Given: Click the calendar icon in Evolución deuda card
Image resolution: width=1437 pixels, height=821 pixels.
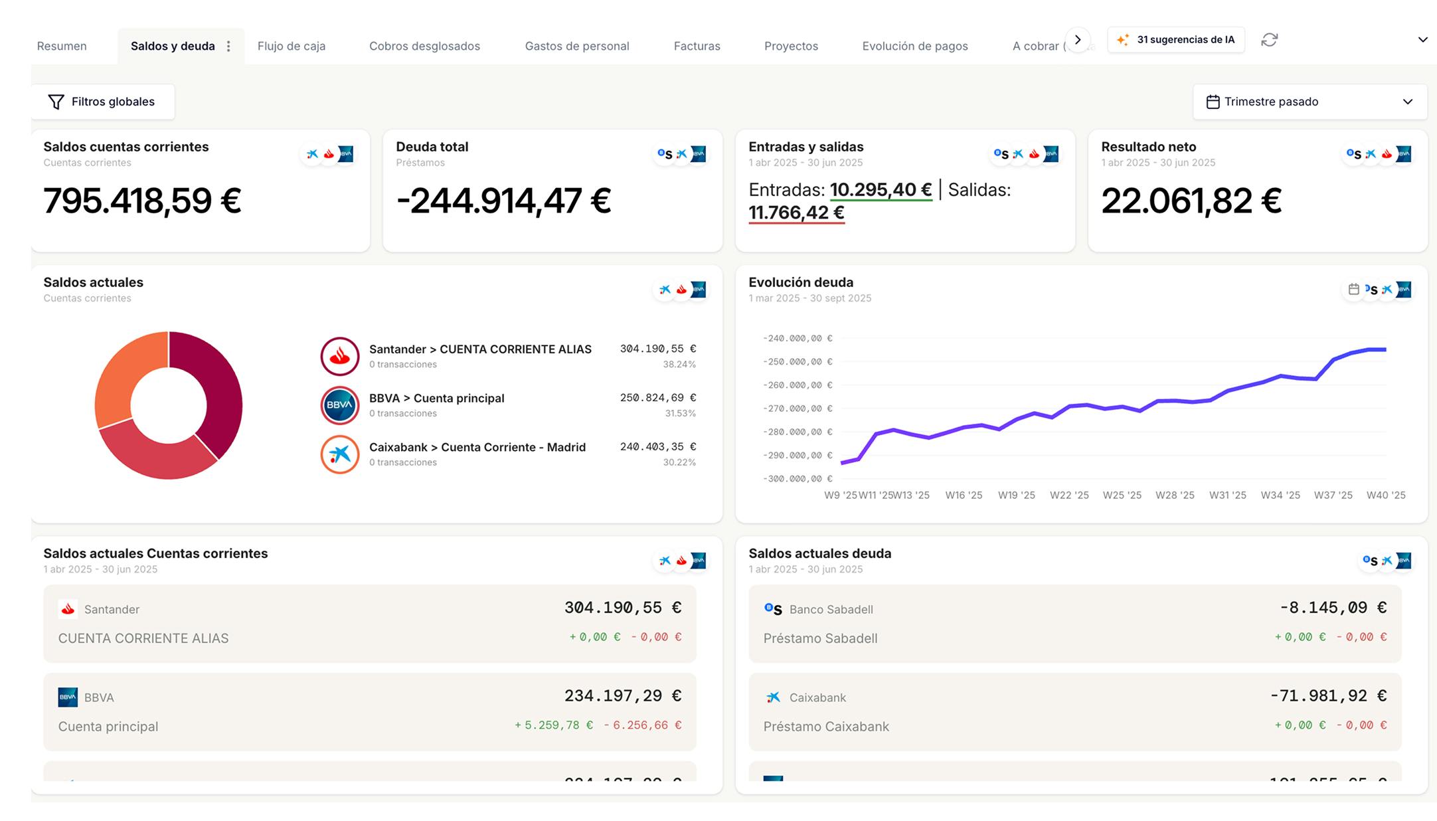Looking at the screenshot, I should [1353, 289].
